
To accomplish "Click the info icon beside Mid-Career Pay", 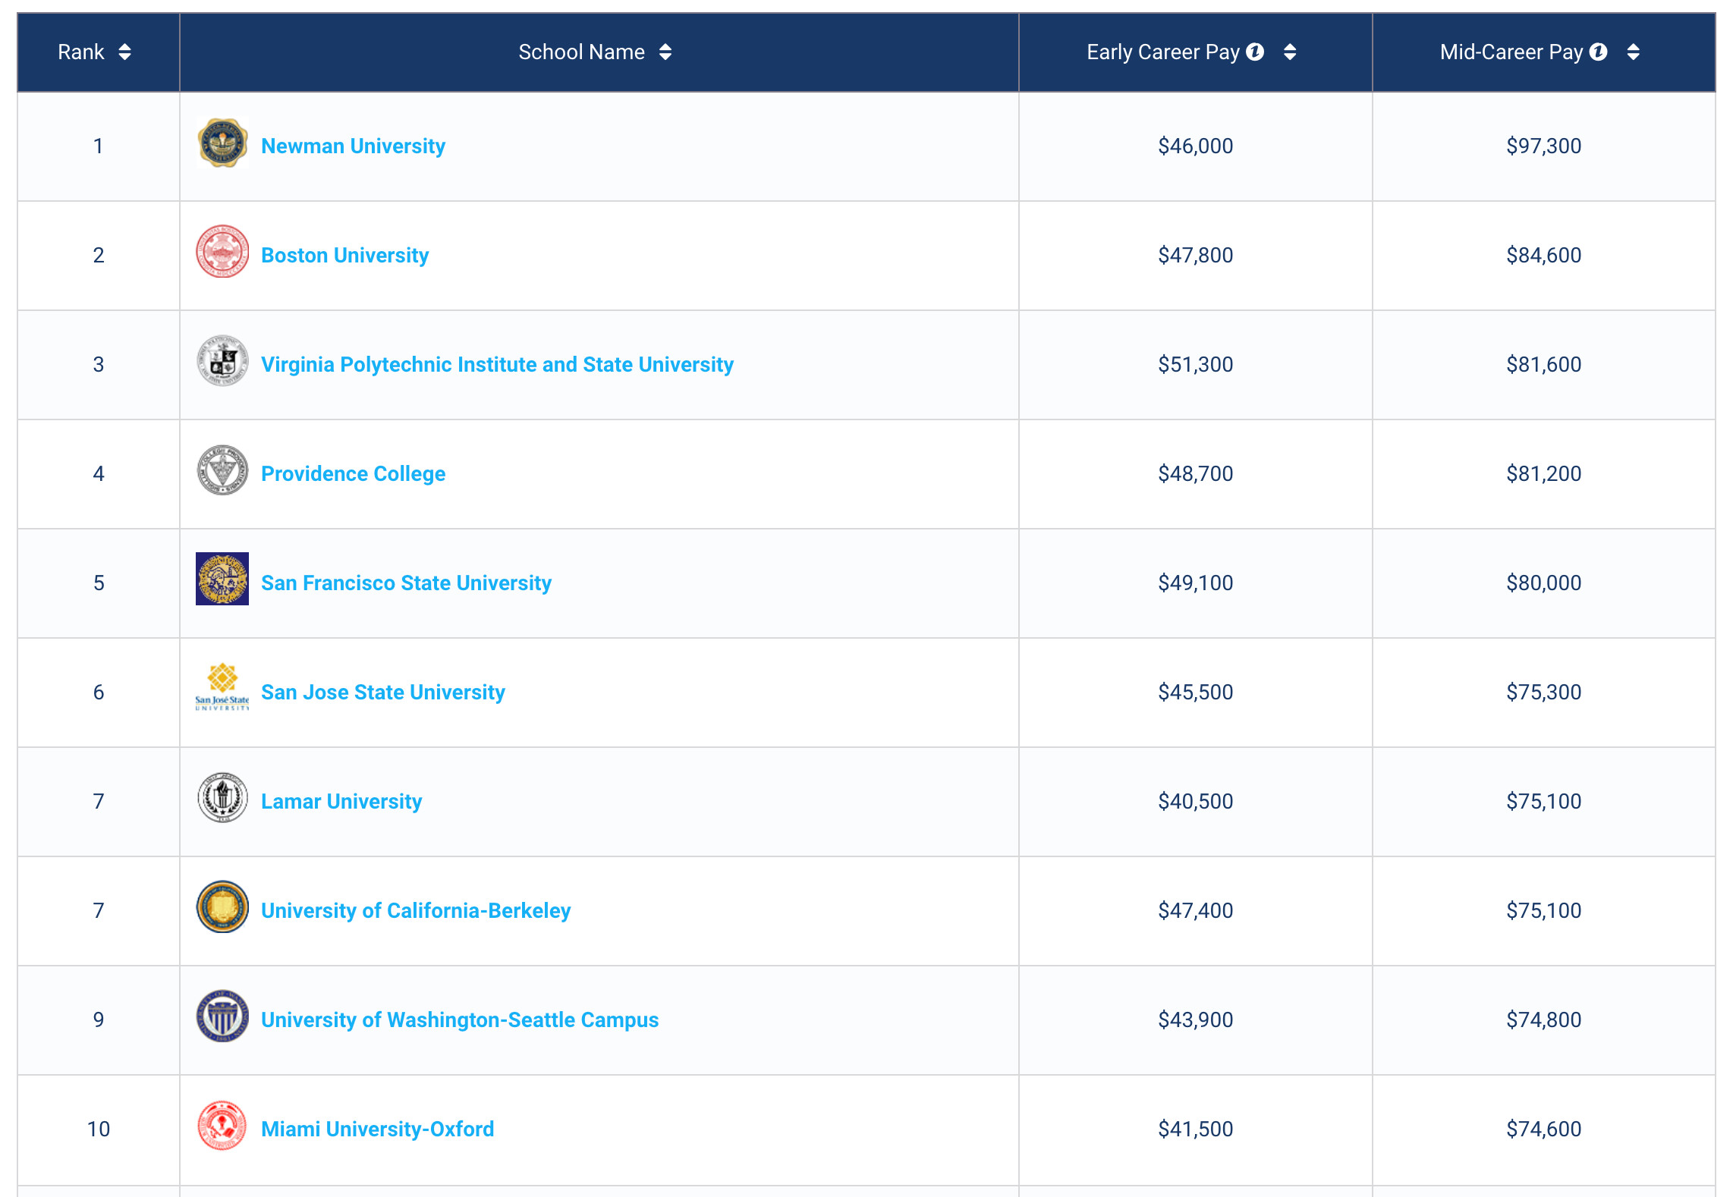I will coord(1599,52).
